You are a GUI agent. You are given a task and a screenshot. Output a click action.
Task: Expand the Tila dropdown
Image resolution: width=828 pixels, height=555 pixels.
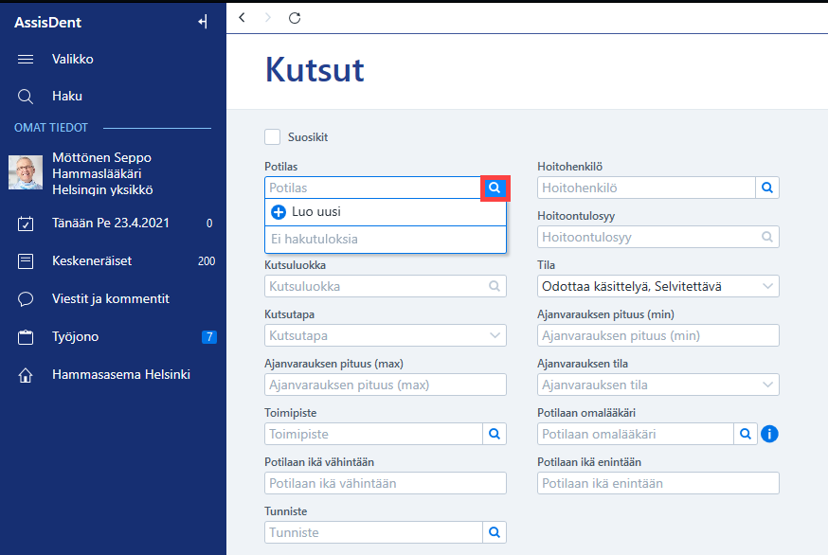click(658, 286)
